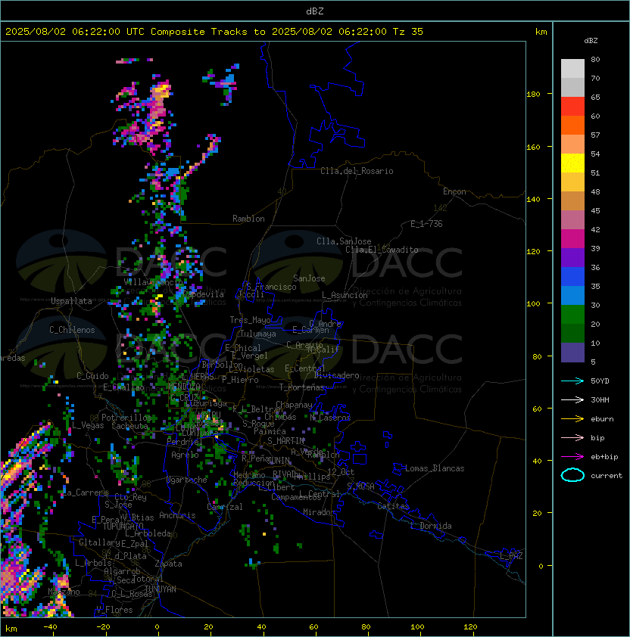Click the 'La_Carrera' place label

click(x=85, y=493)
